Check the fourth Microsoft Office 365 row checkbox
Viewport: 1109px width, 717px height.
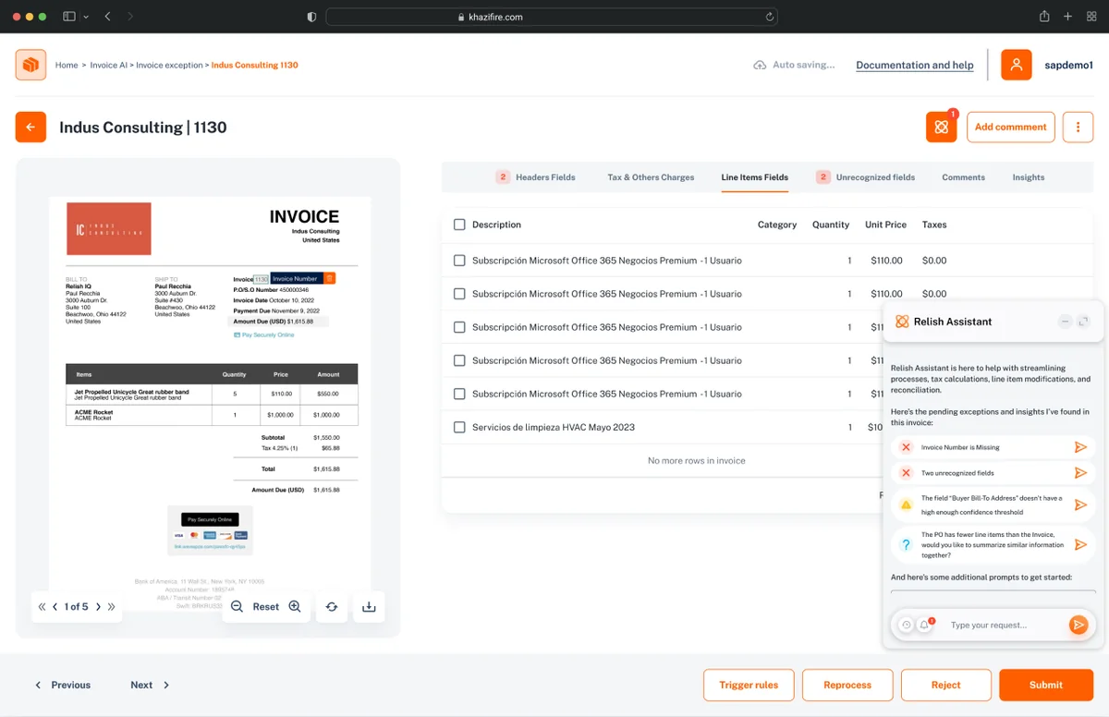pos(459,360)
